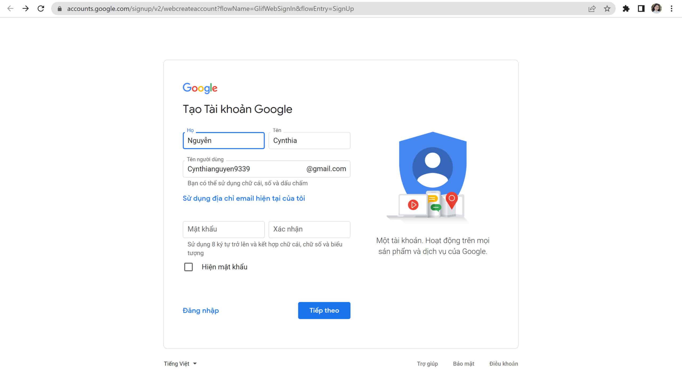Viewport: 682px width, 391px height.
Task: Click the 'Tạo Tài khoản Google' heading
Action: point(237,109)
